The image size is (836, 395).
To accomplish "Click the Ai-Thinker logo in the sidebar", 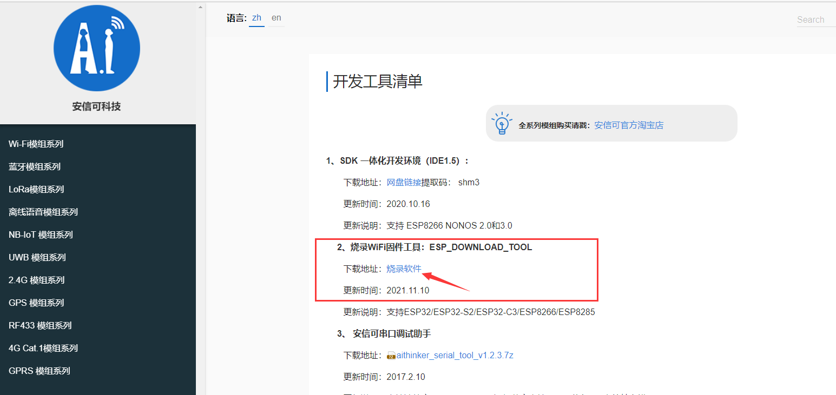I will click(97, 48).
